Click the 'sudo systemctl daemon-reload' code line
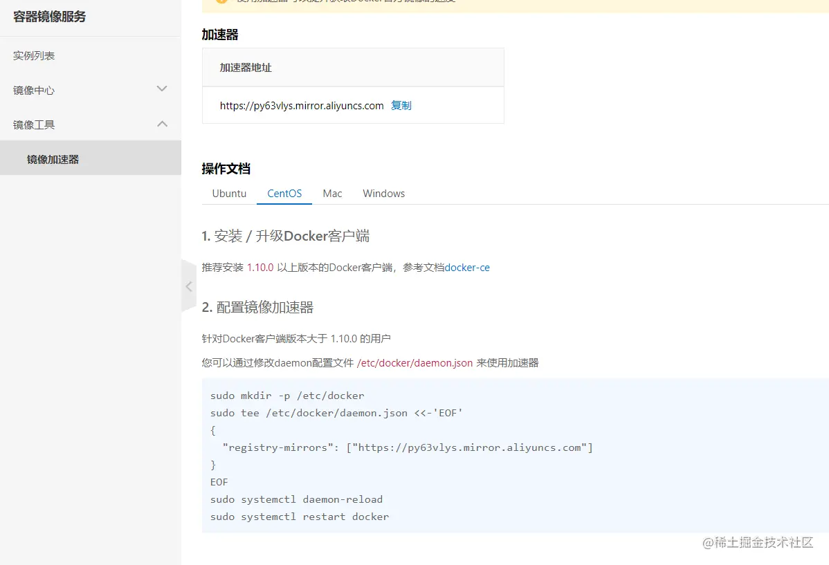The width and height of the screenshot is (829, 565). [296, 499]
